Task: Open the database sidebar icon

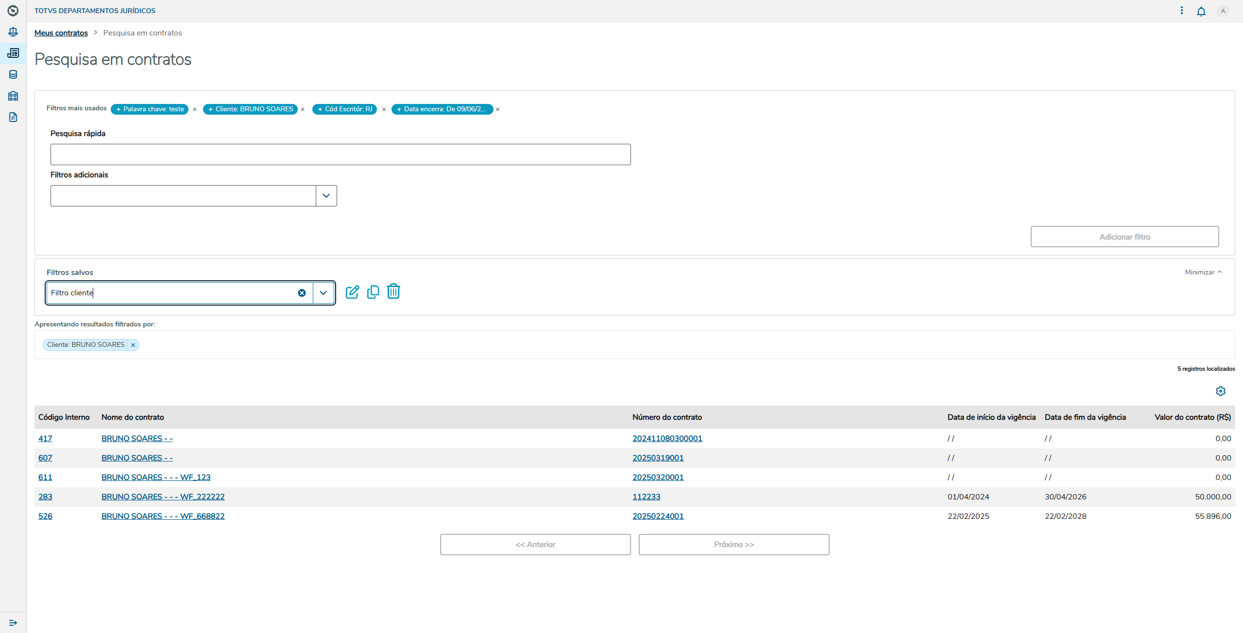Action: 13,74
